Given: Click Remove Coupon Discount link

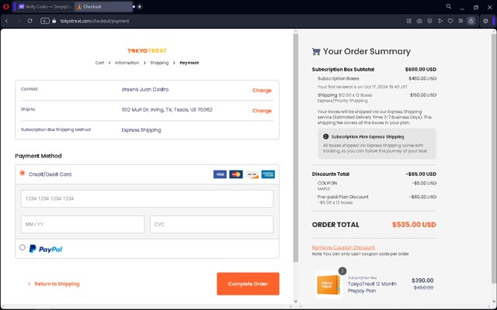Looking at the screenshot, I should click(343, 247).
